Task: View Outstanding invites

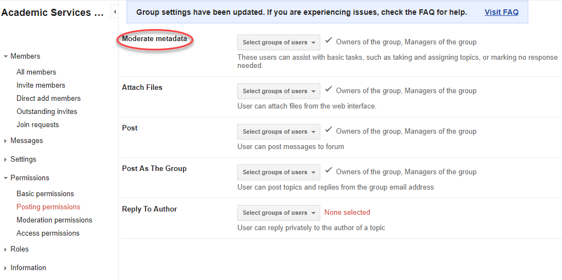Action: pos(47,112)
